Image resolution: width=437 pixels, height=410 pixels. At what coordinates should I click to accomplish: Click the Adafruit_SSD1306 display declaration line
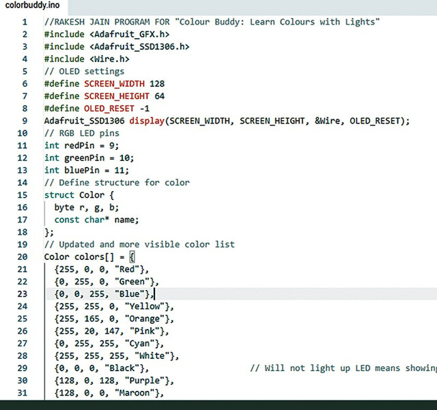pyautogui.click(x=227, y=121)
